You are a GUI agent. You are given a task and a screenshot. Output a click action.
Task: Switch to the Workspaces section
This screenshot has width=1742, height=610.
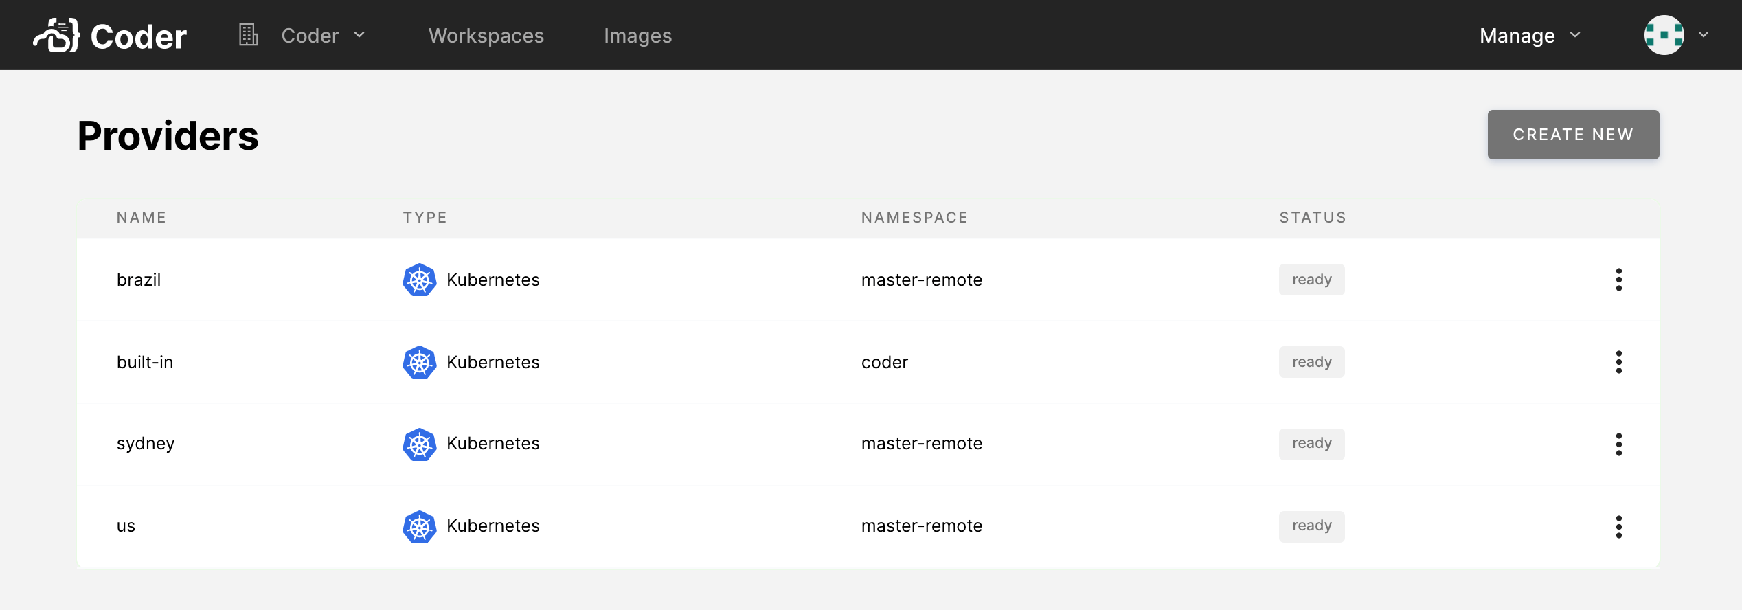[486, 35]
